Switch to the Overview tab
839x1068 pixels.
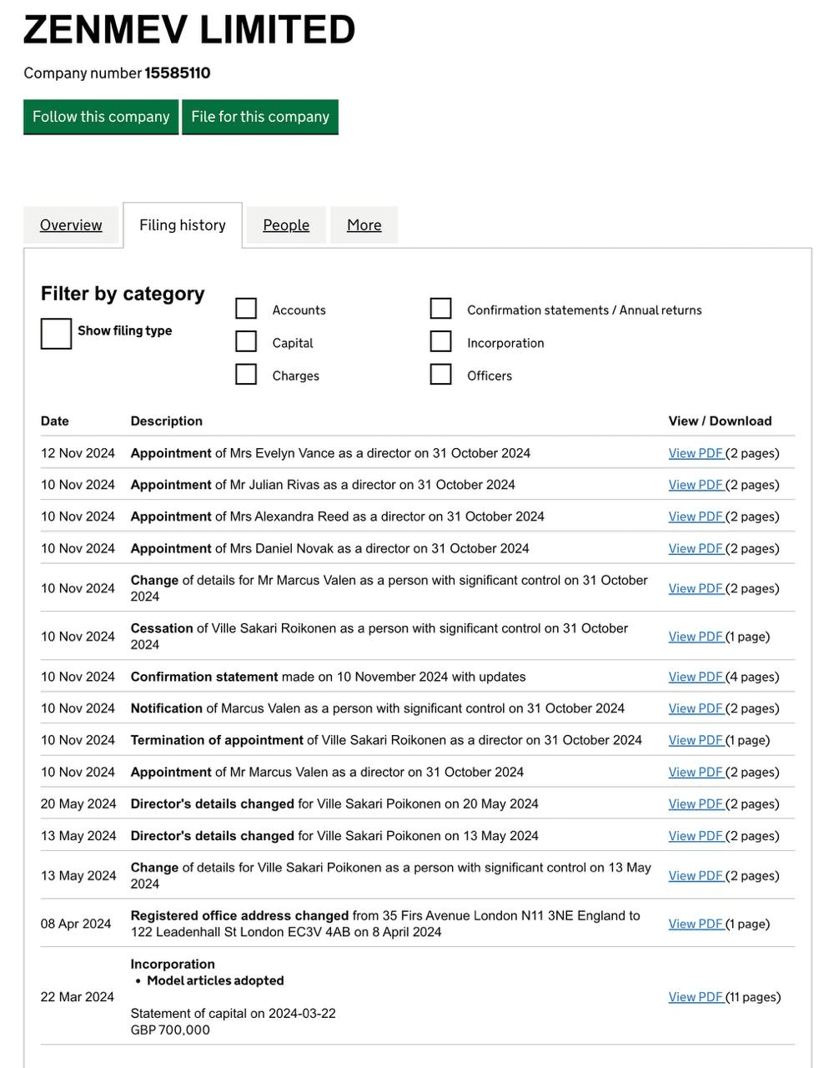(x=71, y=225)
